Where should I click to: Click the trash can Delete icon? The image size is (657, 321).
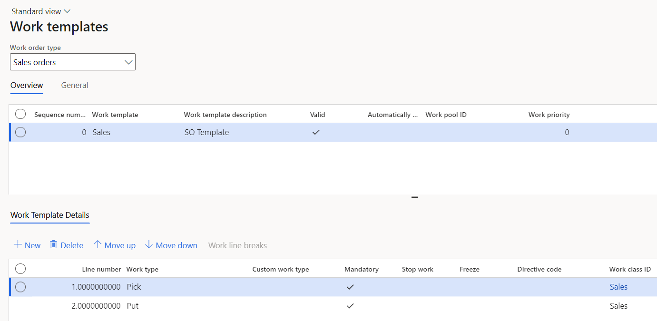click(54, 245)
